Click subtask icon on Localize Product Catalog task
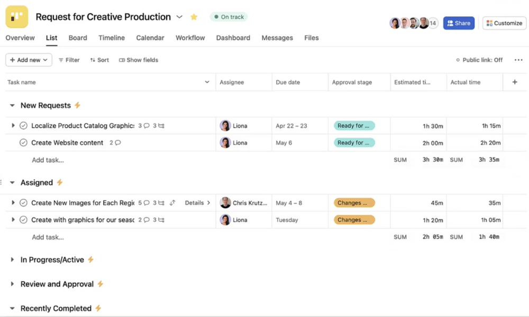Image resolution: width=529 pixels, height=317 pixels. [159, 126]
